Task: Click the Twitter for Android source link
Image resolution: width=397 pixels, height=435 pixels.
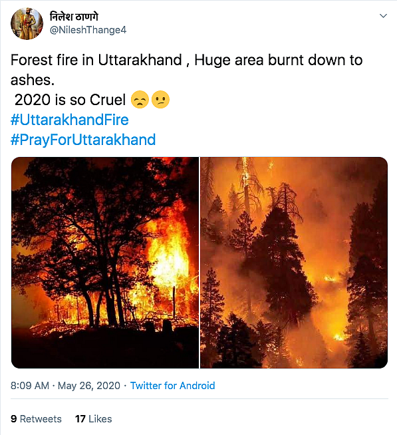Action: click(x=172, y=386)
